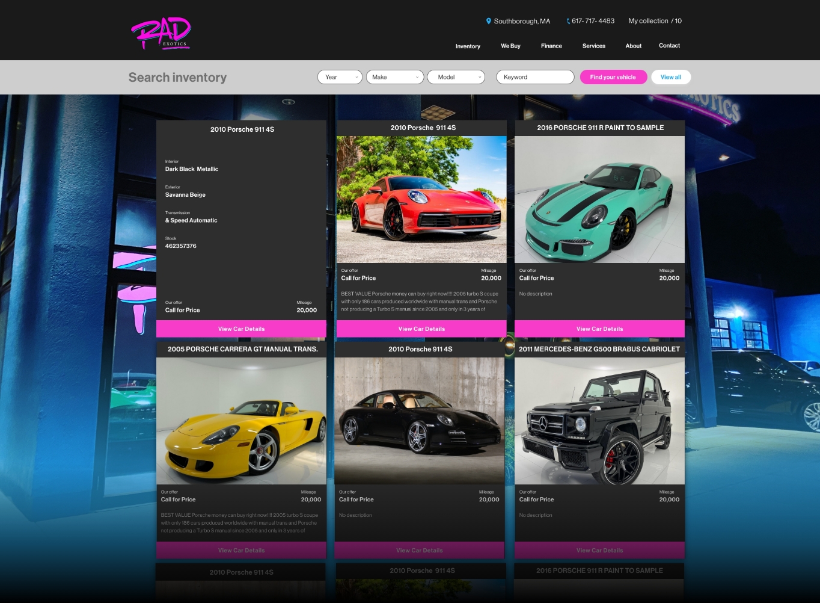Focus the Keyword search field
Image resolution: width=820 pixels, height=603 pixels.
[x=535, y=77]
